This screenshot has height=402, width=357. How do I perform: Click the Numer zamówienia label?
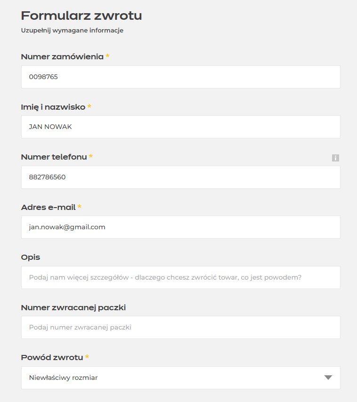(x=62, y=56)
